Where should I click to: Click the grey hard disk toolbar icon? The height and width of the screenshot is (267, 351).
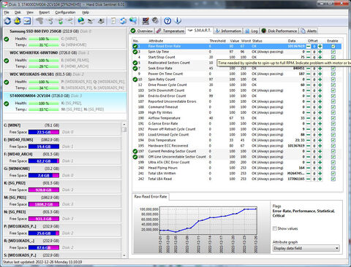155,21
